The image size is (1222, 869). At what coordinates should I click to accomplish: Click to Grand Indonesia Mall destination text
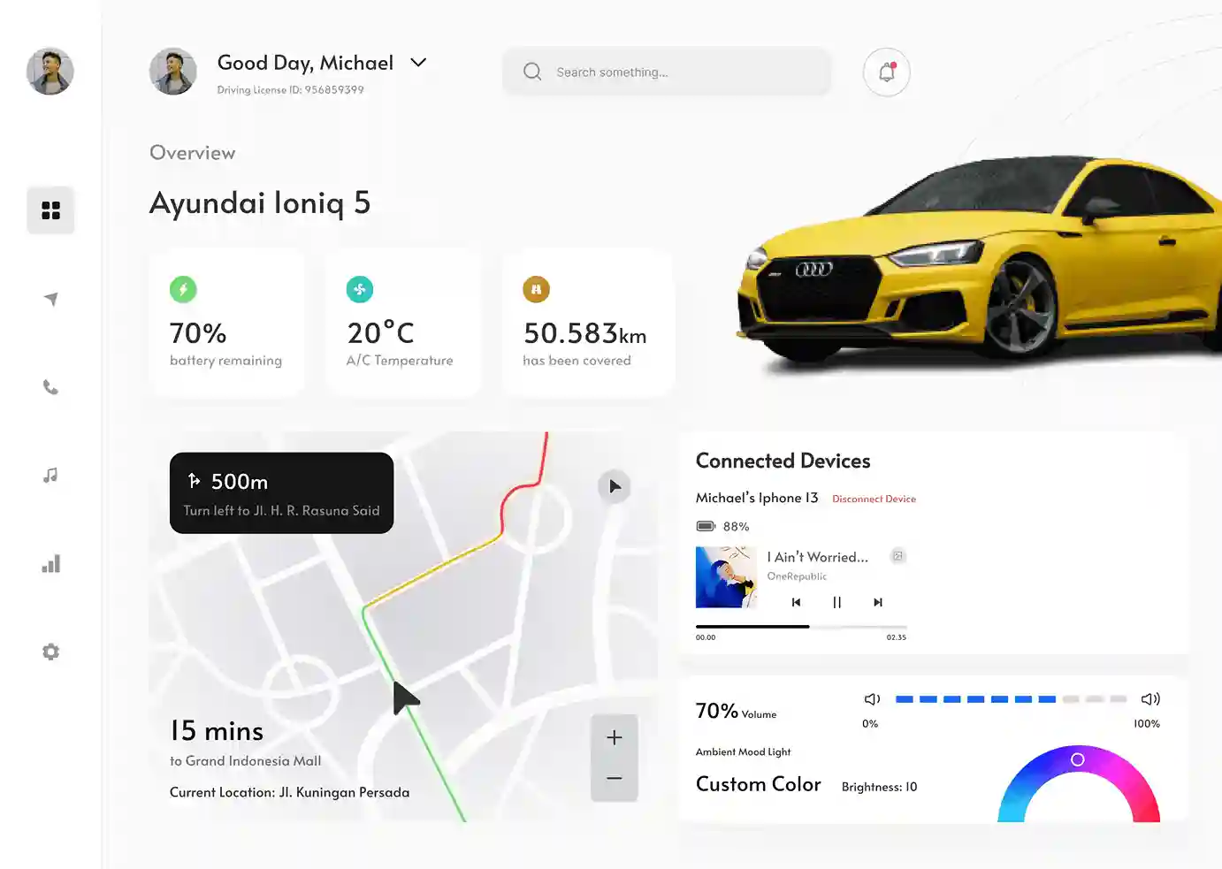(245, 761)
